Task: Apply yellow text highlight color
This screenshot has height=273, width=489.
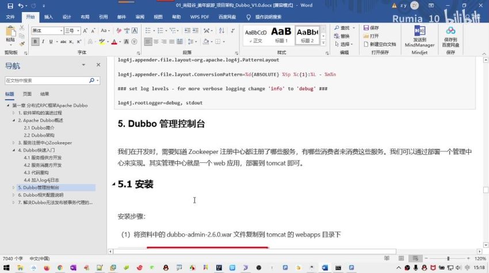Action: pos(102,42)
